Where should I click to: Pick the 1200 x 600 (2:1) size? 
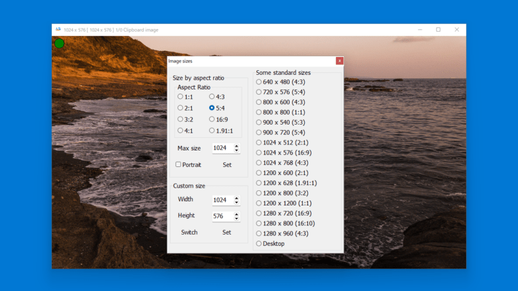[282, 173]
